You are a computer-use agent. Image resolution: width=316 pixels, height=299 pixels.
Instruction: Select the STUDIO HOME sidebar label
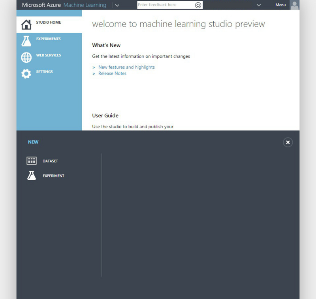tap(49, 22)
